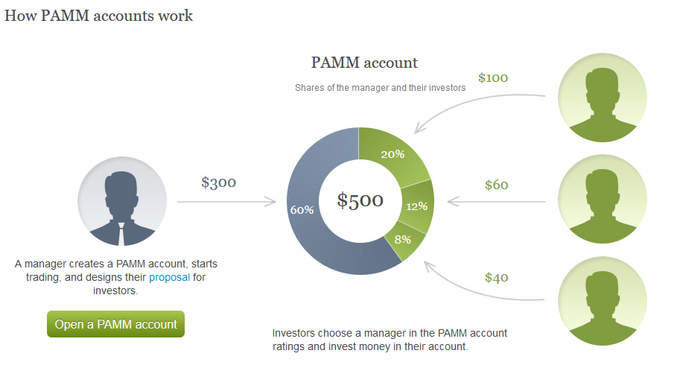This screenshot has height=365, width=677.
Task: Click the 20% green donut segment
Action: (392, 154)
